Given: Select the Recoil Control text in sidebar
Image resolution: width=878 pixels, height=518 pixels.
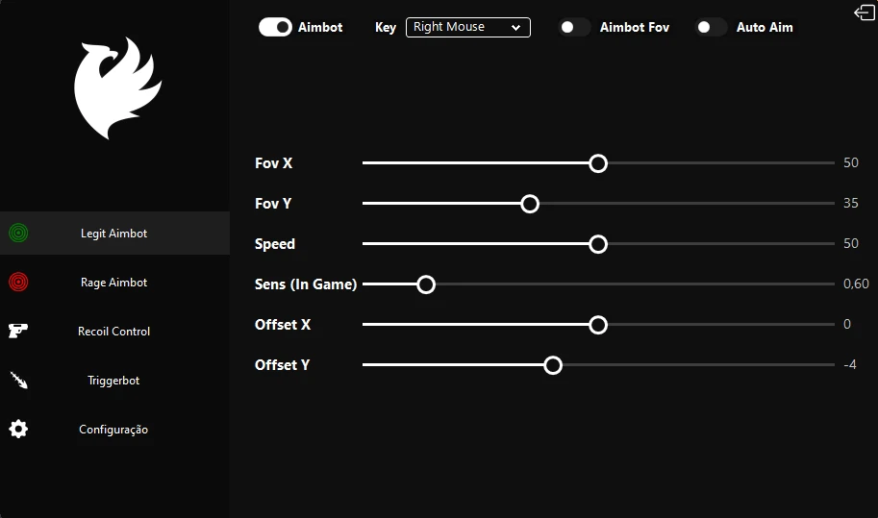Looking at the screenshot, I should (x=113, y=332).
